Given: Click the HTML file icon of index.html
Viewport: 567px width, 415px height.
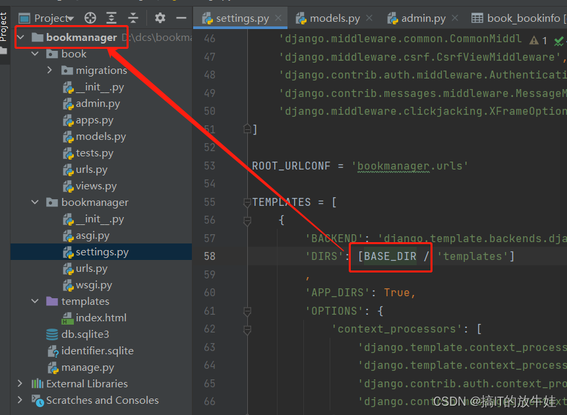Looking at the screenshot, I should coord(68,318).
